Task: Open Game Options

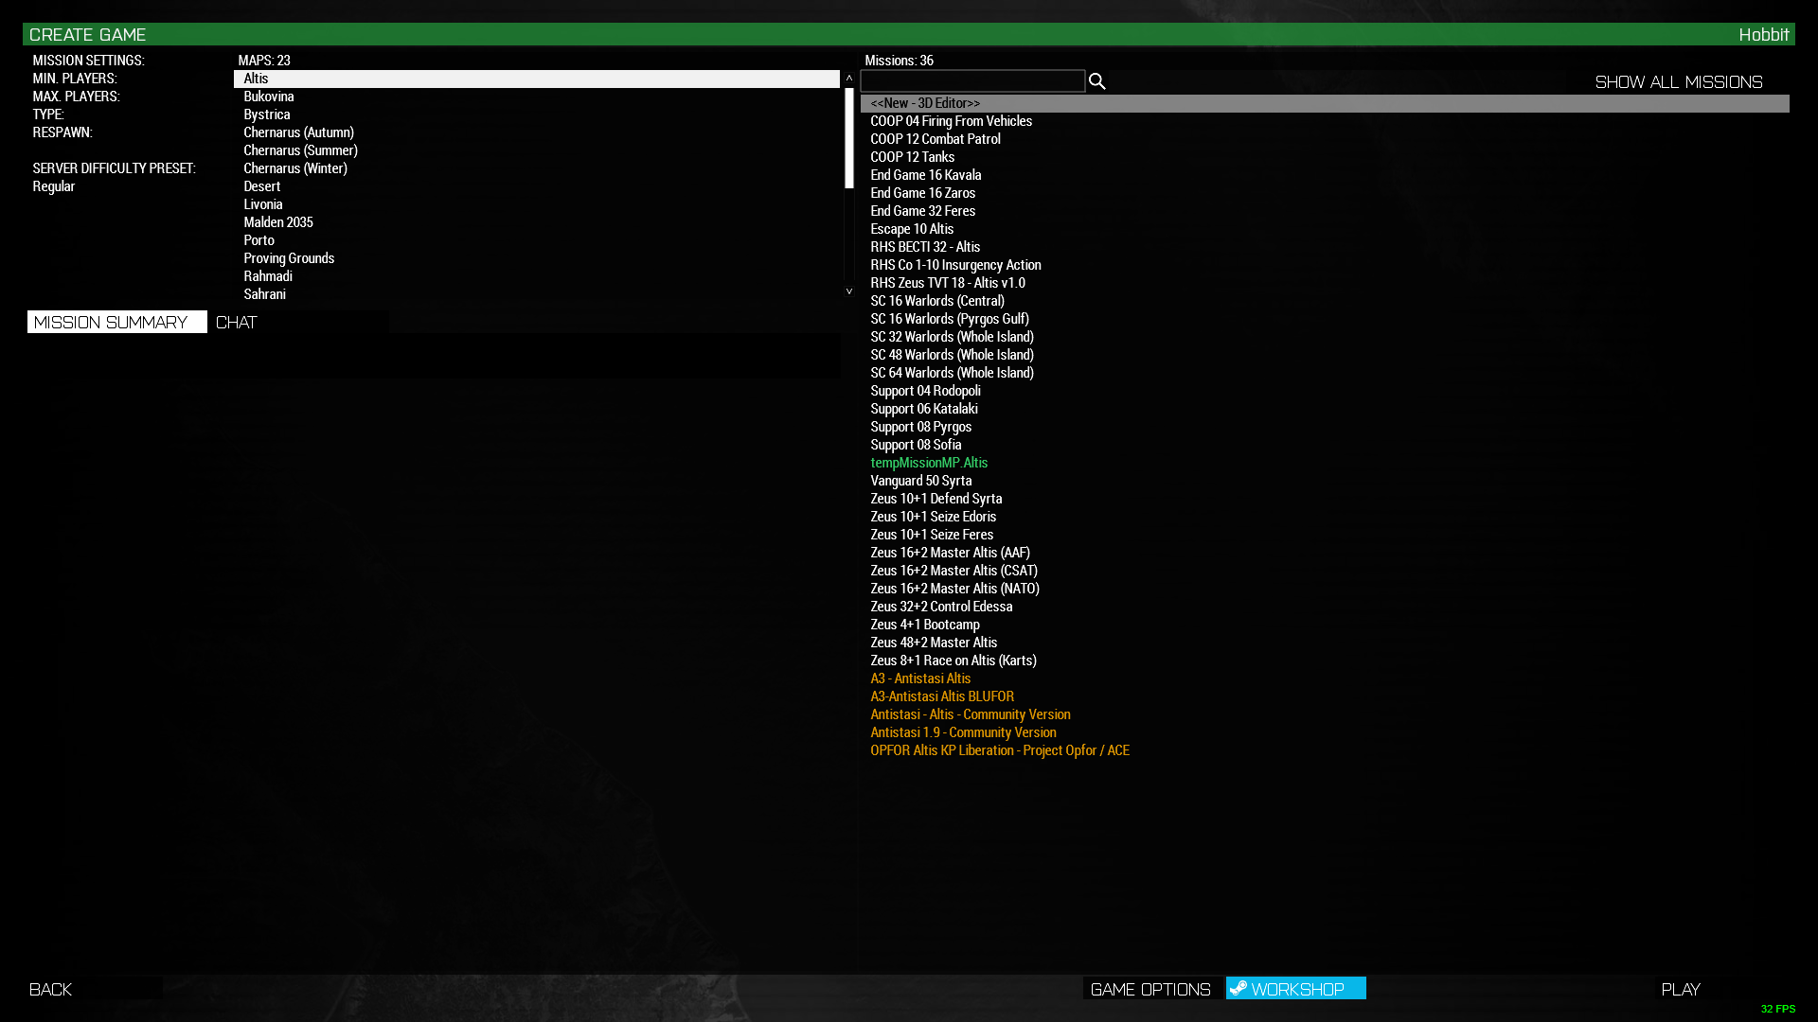Action: (x=1150, y=989)
